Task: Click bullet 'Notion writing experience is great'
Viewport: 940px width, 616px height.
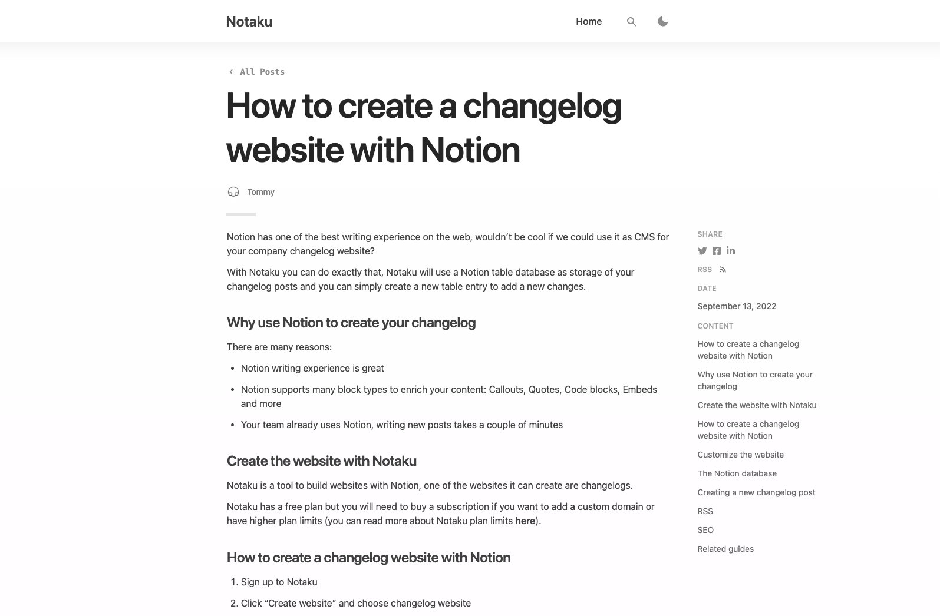Action: pos(312,368)
